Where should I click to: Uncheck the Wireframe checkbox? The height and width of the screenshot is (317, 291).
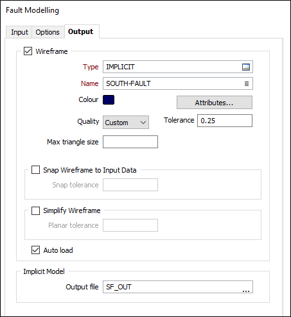pos(28,51)
